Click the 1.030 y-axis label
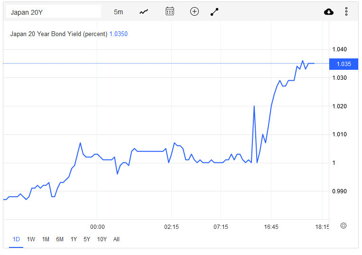The width and height of the screenshot is (362, 255). (339, 77)
